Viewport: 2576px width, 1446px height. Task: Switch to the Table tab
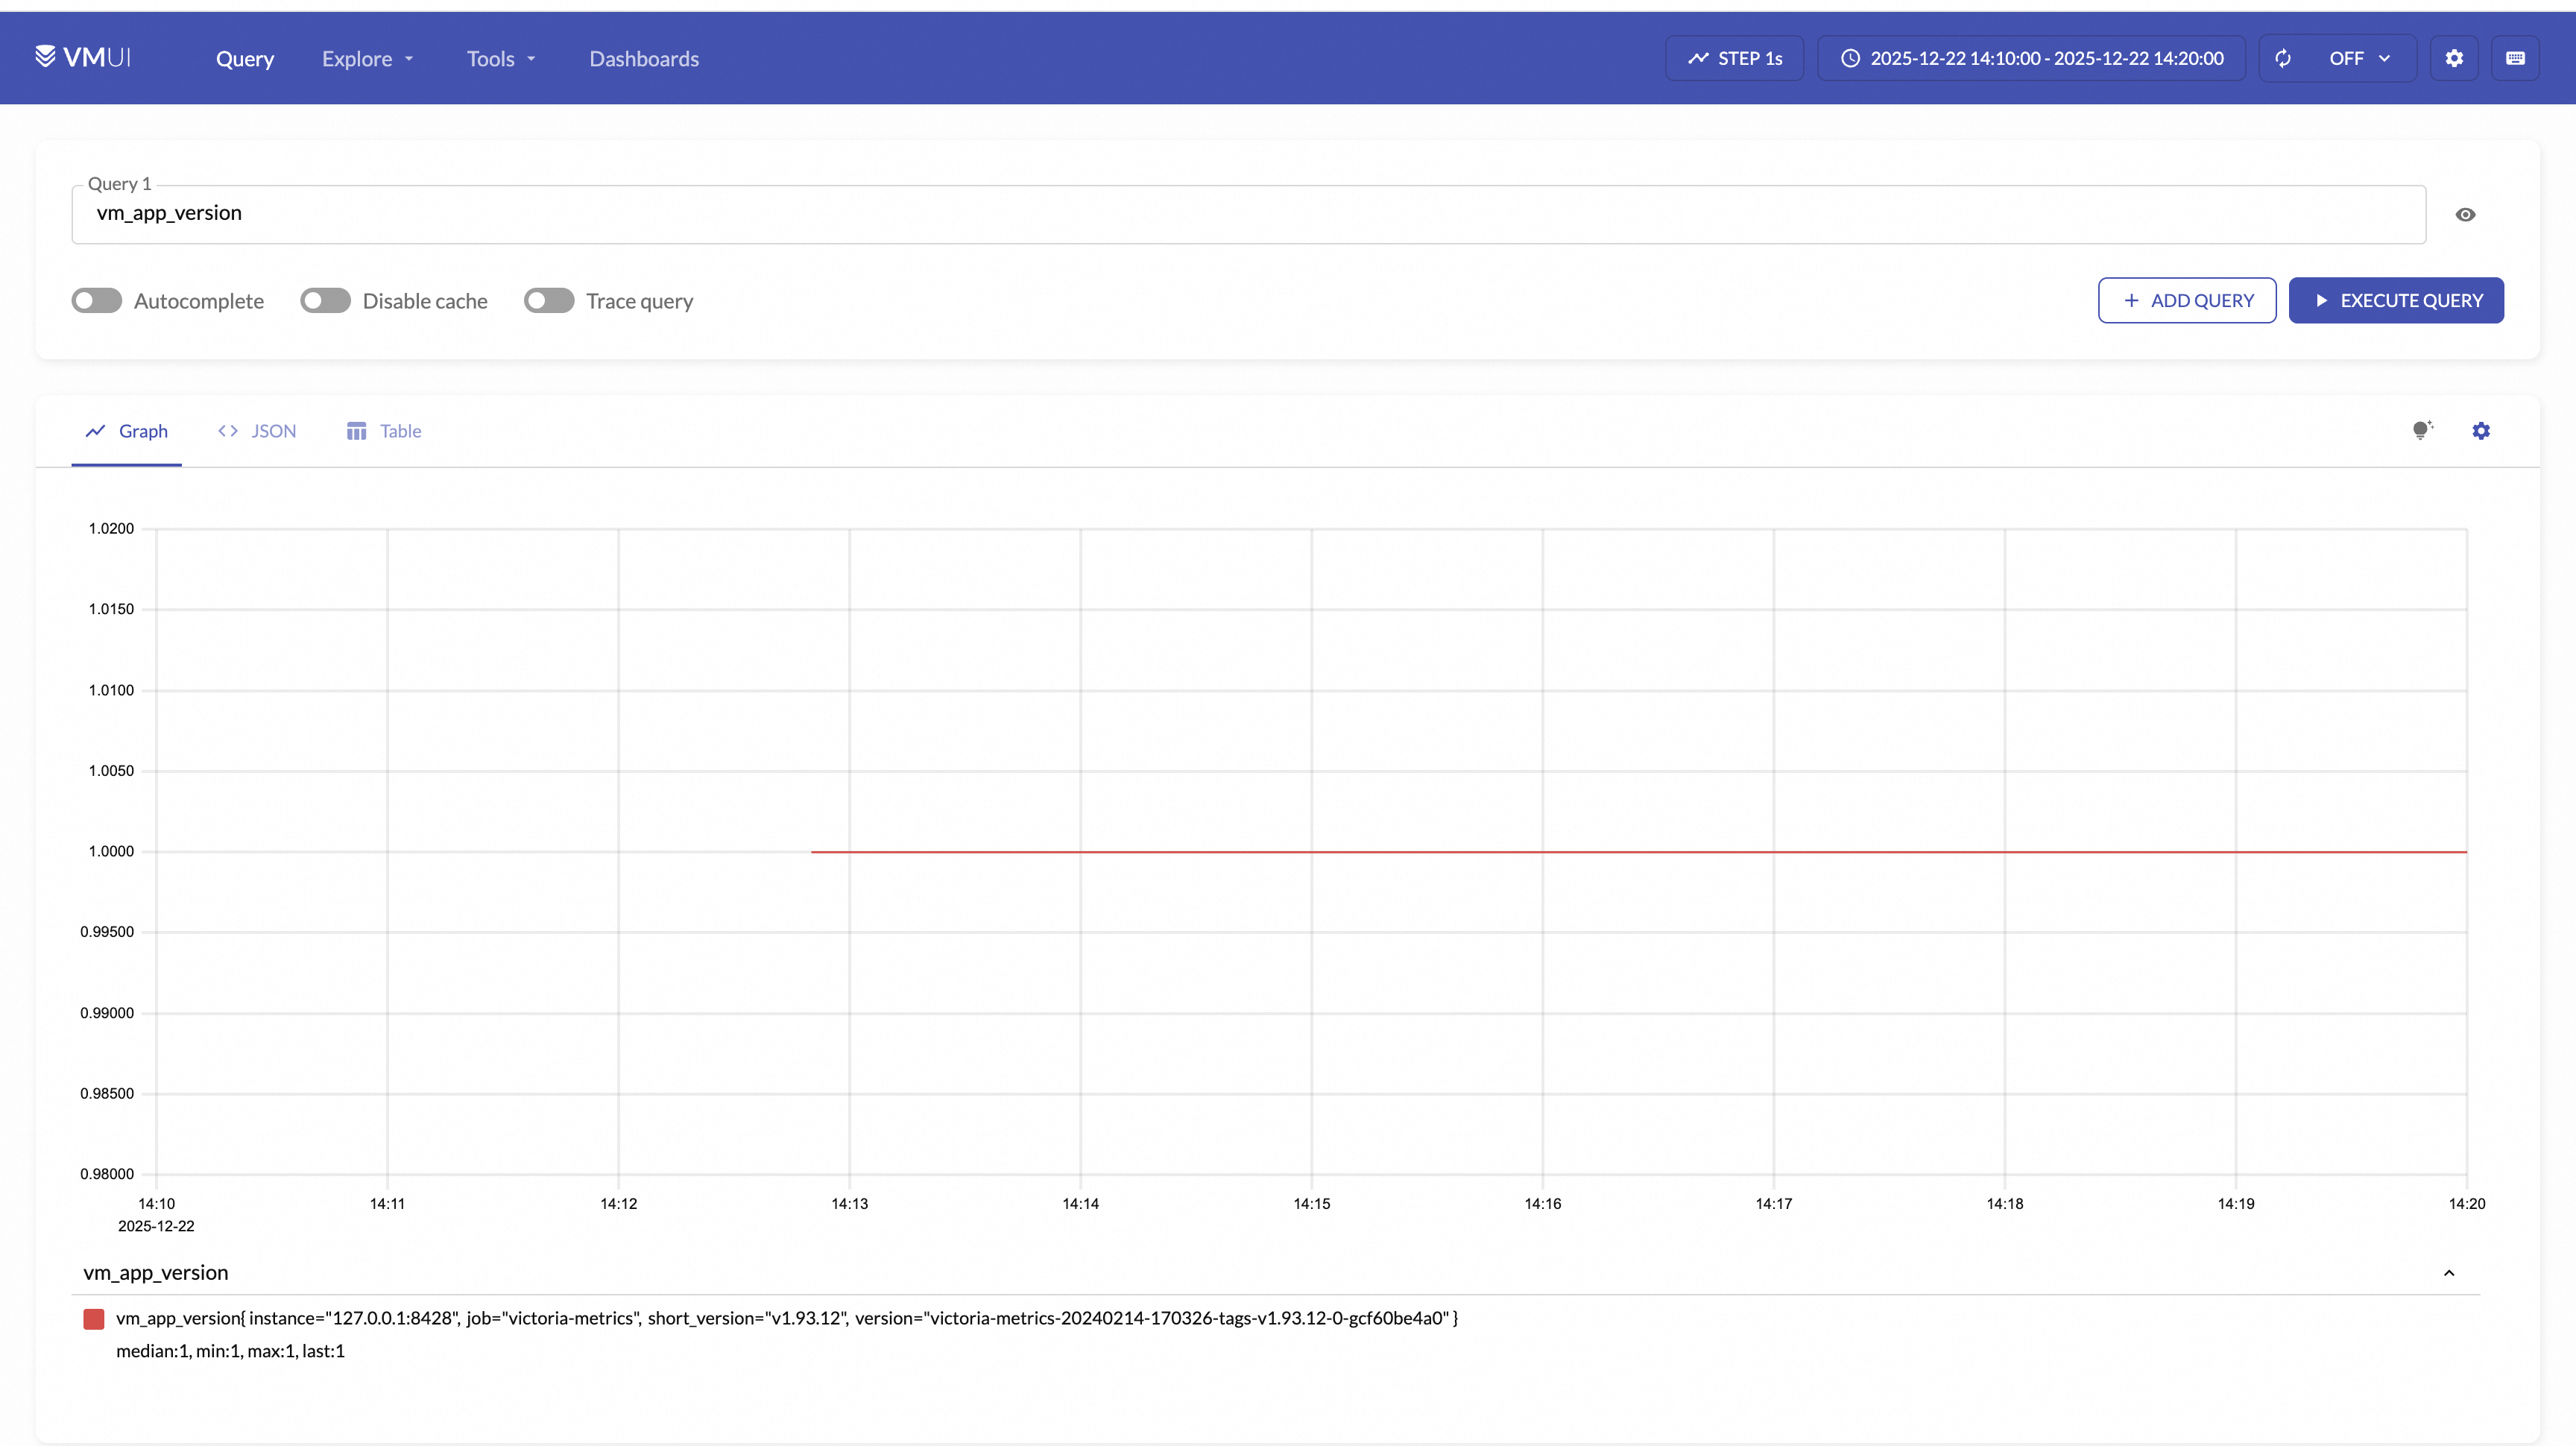(x=384, y=431)
